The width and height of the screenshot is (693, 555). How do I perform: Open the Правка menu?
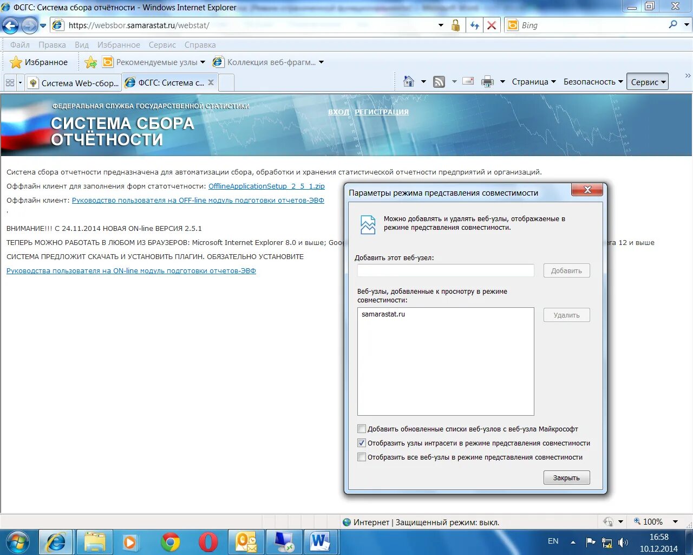(52, 45)
